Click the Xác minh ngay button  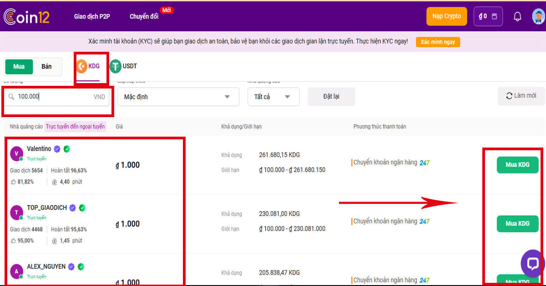click(438, 42)
